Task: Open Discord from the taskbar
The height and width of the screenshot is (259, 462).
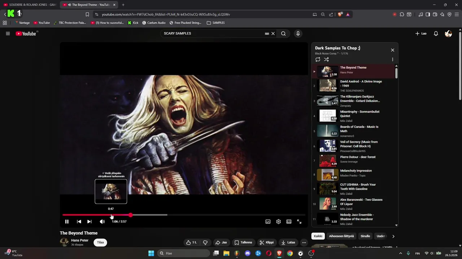Action: pos(248,253)
